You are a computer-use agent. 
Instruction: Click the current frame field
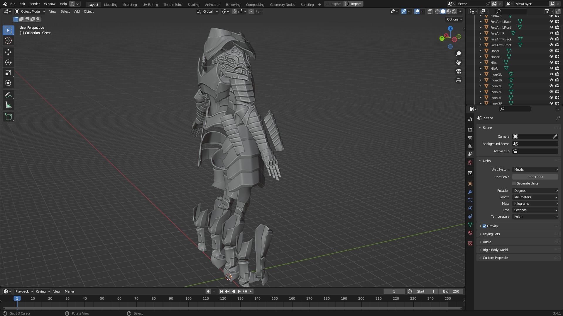tap(394, 291)
